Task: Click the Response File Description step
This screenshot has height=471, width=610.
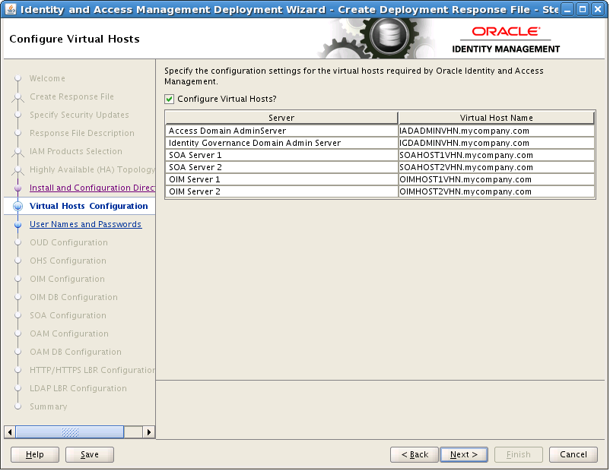Action: [82, 133]
